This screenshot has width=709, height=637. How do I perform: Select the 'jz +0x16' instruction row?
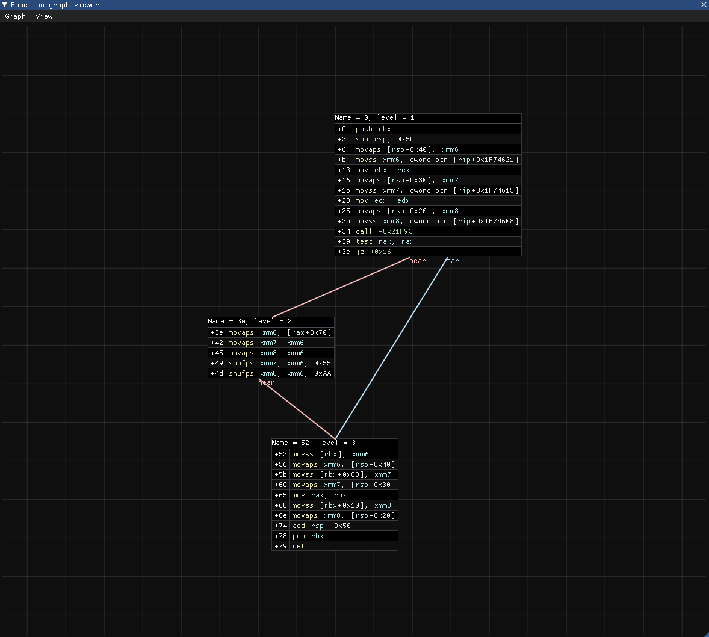click(x=373, y=252)
